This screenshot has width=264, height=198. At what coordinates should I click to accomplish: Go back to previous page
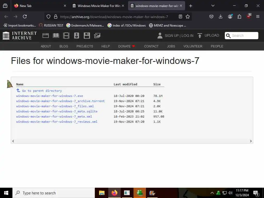[x=6, y=16]
